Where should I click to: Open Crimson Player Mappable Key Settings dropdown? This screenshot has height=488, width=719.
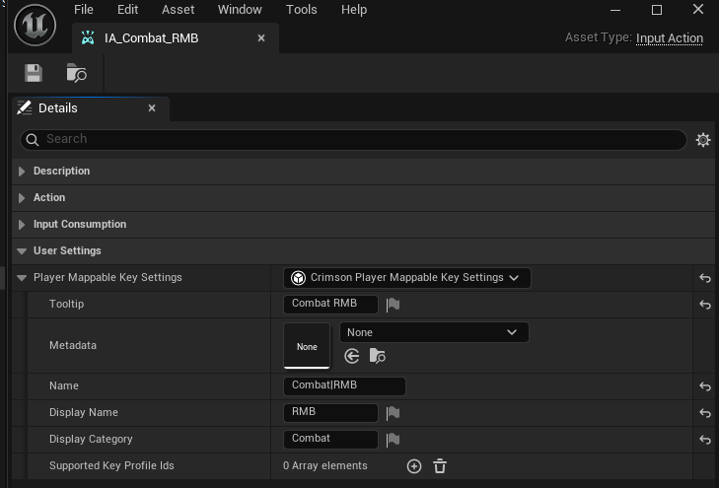click(x=406, y=278)
